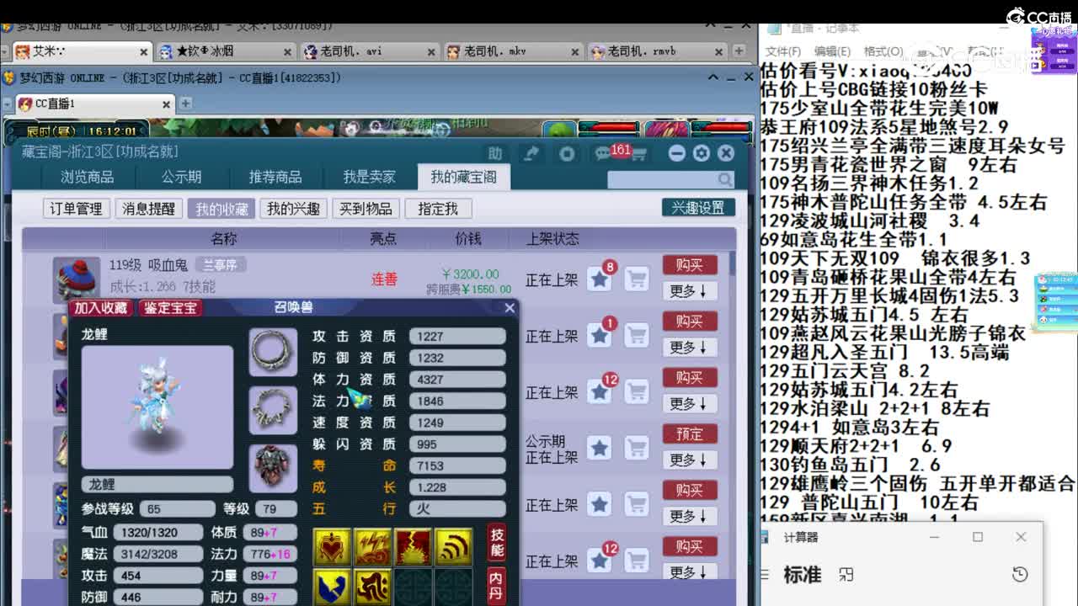The height and width of the screenshot is (606, 1078).
Task: Open the gear settings icon of 藏宝阁 window
Action: tap(702, 153)
